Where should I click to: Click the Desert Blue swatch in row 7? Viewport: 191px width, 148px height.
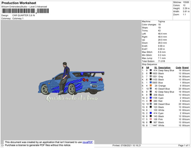151,89
